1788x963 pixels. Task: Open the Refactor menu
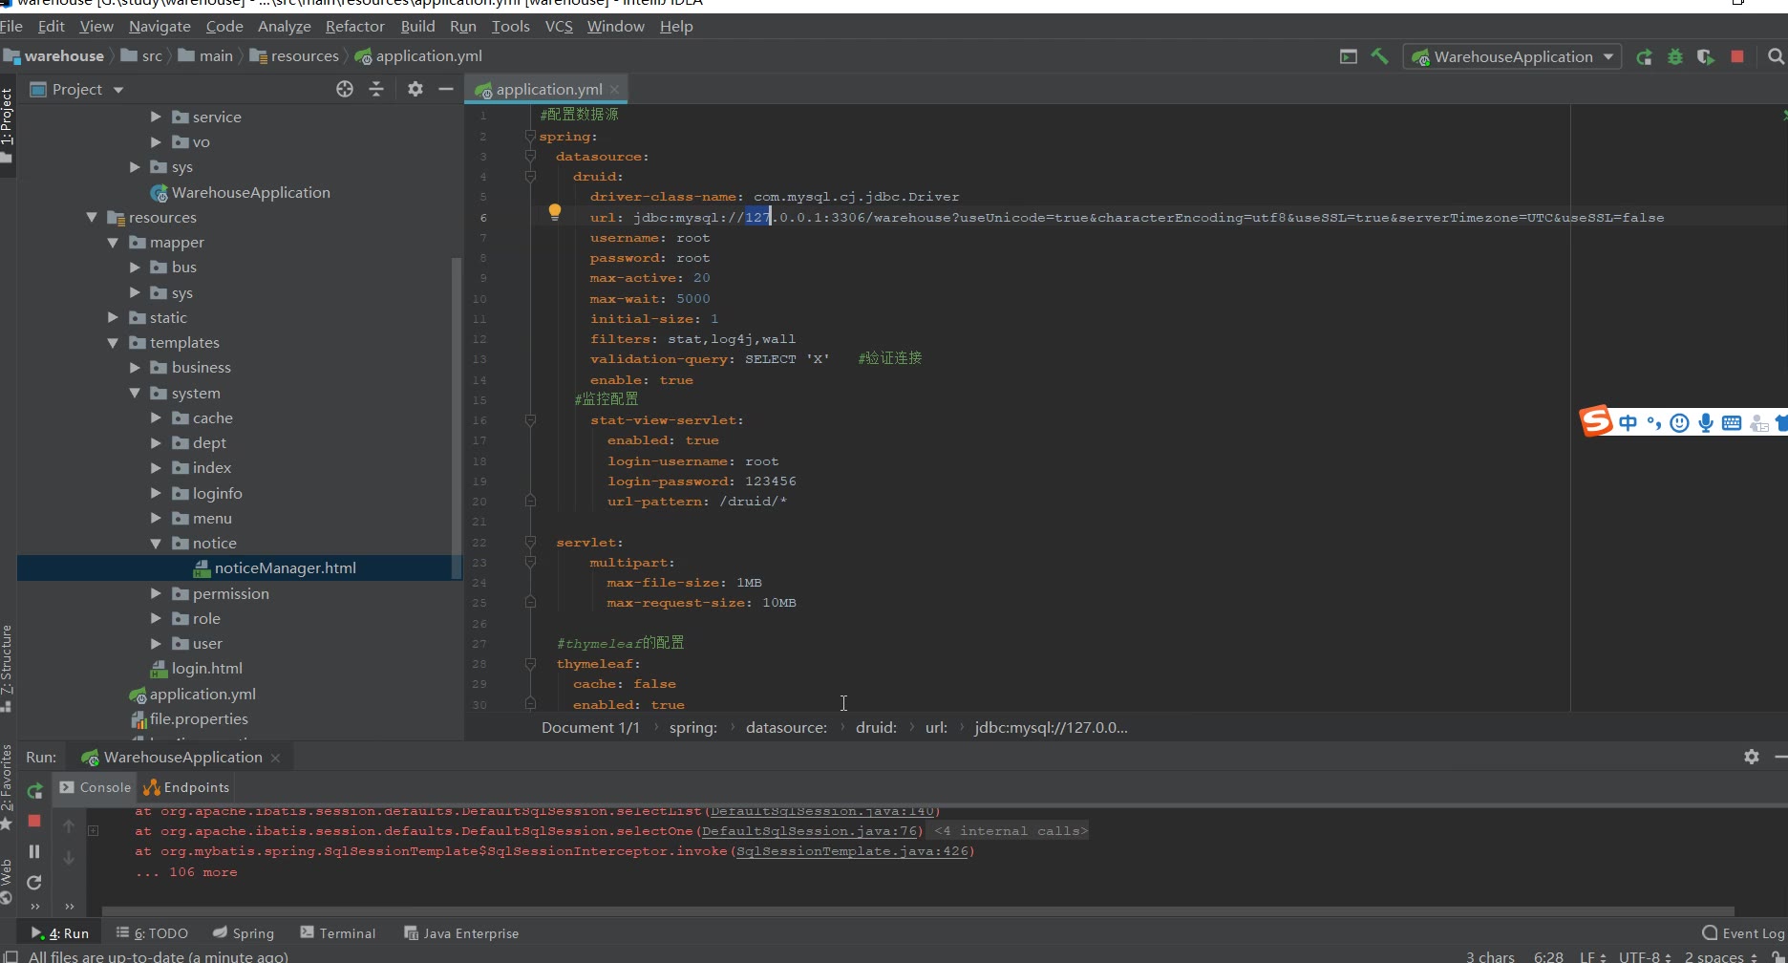[x=354, y=27]
